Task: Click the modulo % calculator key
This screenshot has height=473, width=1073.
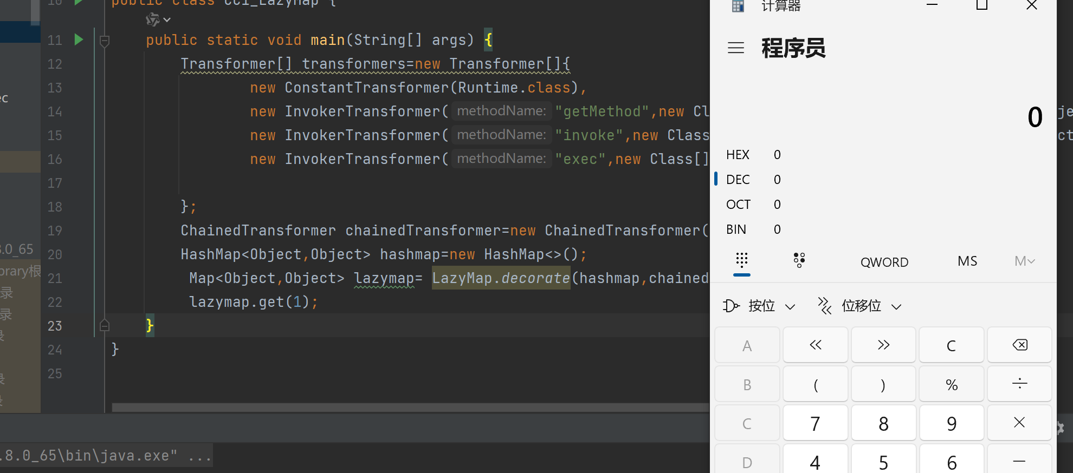Action: pyautogui.click(x=952, y=384)
